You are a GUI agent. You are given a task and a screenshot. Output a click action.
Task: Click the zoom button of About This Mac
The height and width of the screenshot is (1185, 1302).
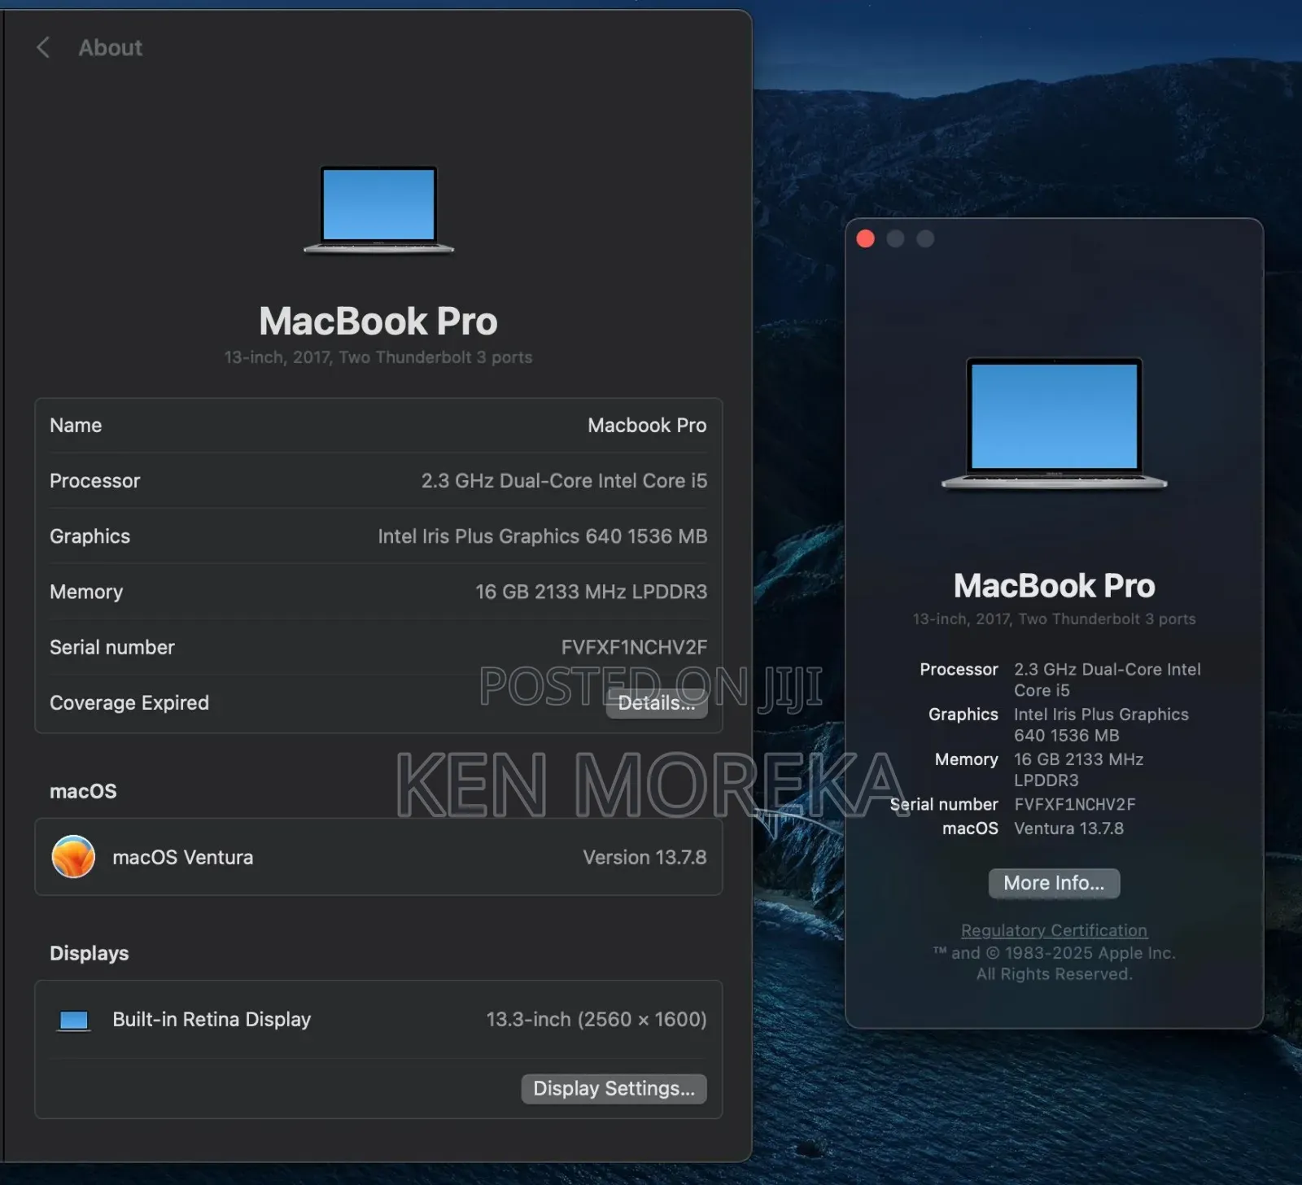pyautogui.click(x=925, y=238)
